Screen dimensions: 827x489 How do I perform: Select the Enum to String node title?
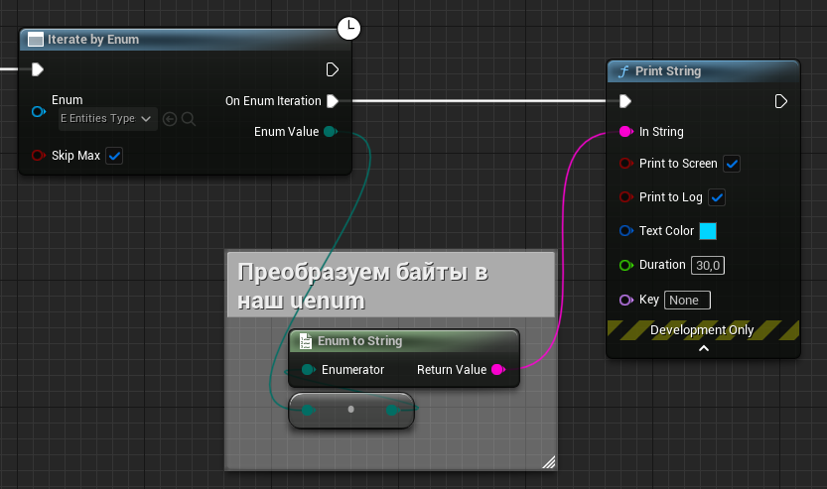click(359, 341)
